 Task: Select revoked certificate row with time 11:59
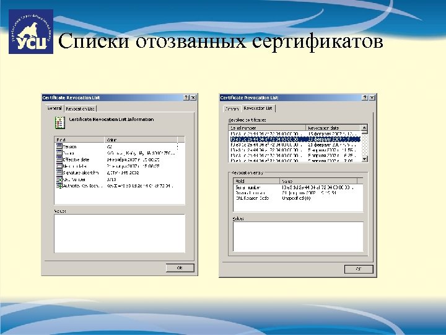[295, 150]
